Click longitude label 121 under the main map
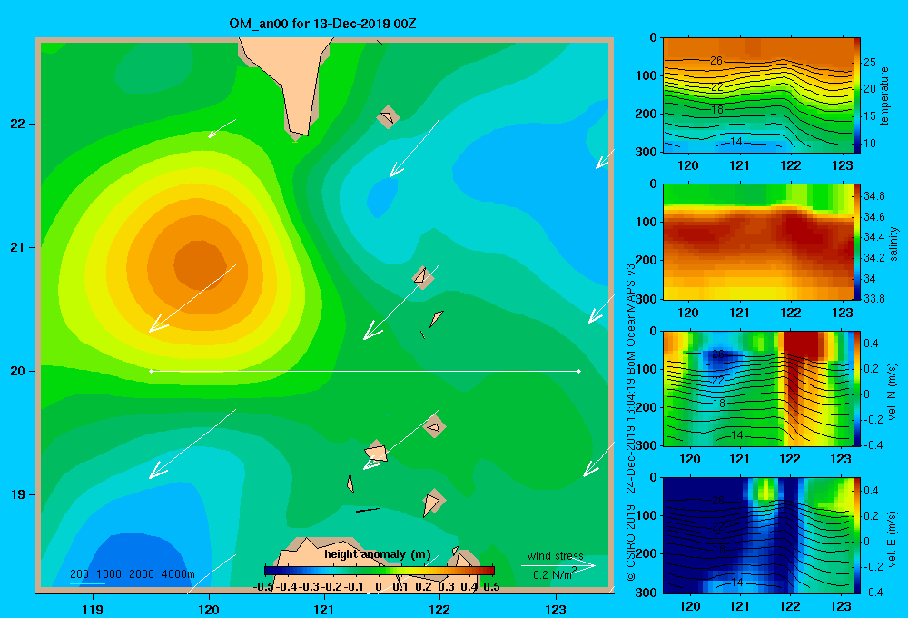908x618 pixels. point(324,609)
